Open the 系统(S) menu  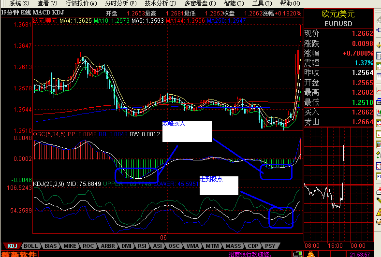[x=19, y=3]
